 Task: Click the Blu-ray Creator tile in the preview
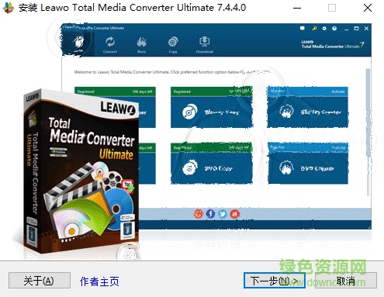click(x=307, y=107)
